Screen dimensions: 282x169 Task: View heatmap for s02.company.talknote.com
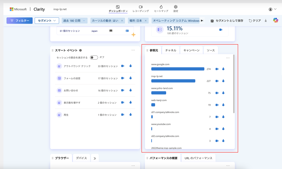223,141
